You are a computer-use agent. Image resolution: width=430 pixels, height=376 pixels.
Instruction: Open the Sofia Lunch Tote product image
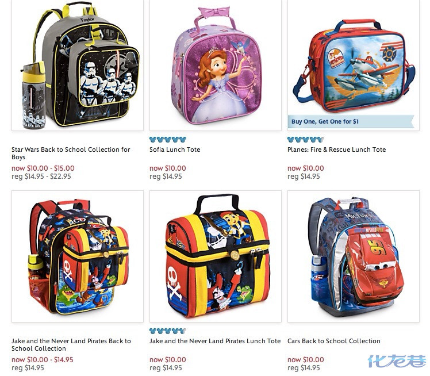pos(216,65)
